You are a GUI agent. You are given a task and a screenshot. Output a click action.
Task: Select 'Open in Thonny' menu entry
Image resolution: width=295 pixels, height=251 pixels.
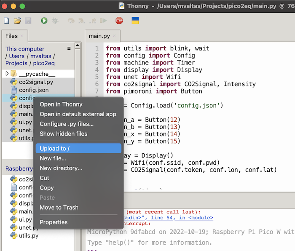pos(61,104)
